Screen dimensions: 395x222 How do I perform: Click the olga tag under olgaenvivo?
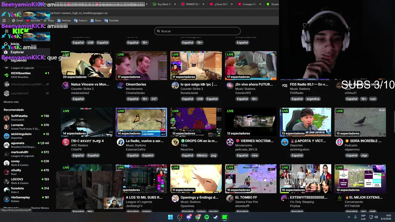point(364,155)
